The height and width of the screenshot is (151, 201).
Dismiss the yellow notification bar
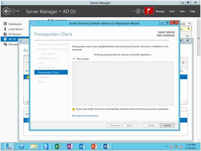[189, 28]
